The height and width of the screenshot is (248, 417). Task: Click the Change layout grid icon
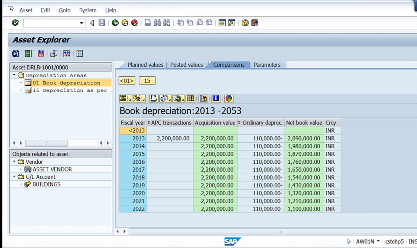pyautogui.click(x=191, y=98)
